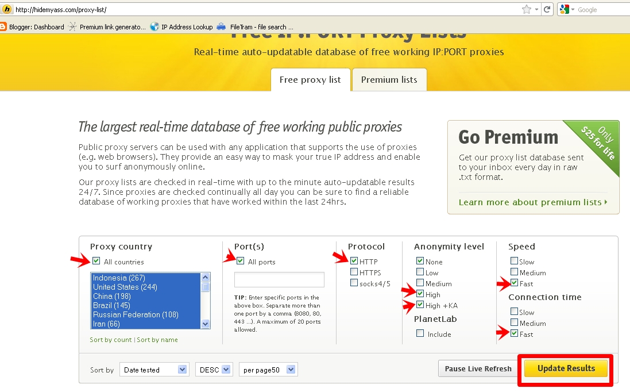Viewport: 630px width, 392px height.
Task: Open the Premium link generator bookmark
Action: pyautogui.click(x=107, y=27)
